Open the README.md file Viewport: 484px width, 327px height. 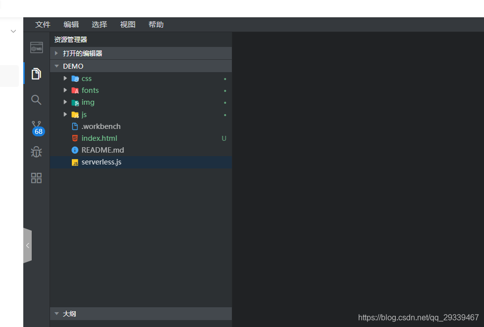[103, 150]
